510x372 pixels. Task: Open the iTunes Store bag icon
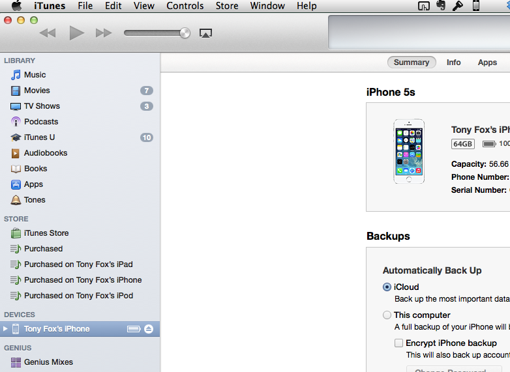click(16, 233)
